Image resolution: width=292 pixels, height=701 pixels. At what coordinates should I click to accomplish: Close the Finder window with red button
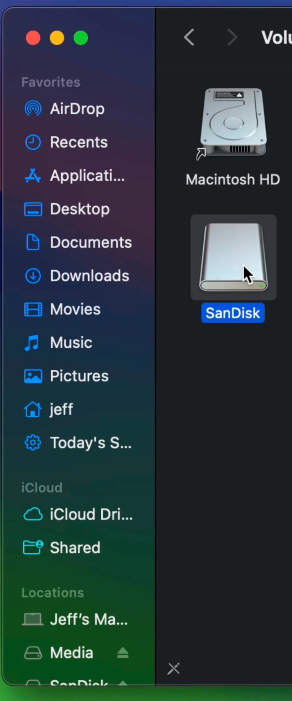coord(33,38)
